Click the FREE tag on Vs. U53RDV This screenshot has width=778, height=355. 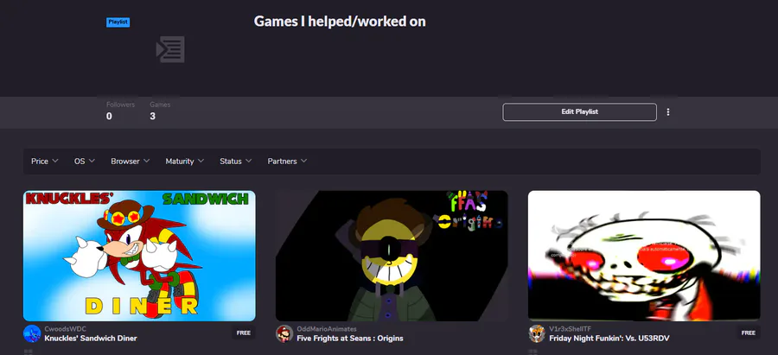click(x=749, y=333)
